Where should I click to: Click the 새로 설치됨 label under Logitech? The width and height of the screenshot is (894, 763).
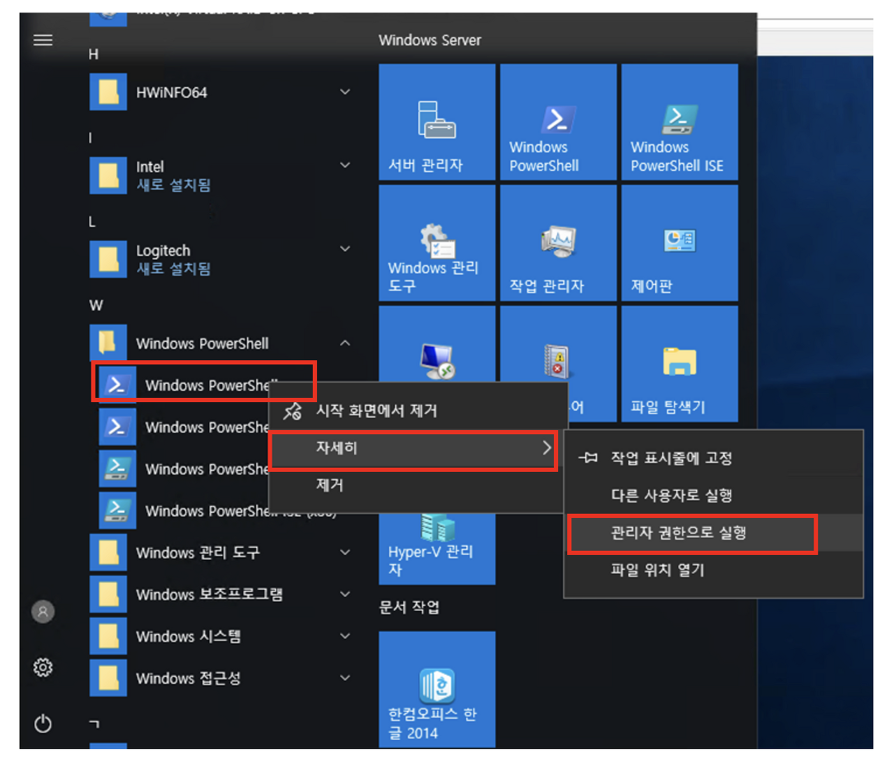pos(173,269)
